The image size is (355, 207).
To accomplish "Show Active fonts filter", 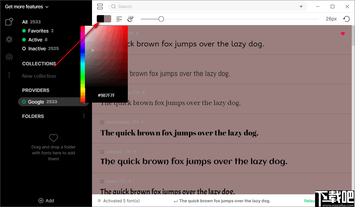I will [35, 40].
